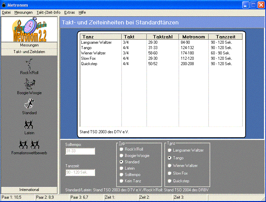The image size is (266, 202).
Task: Choose Tango dance radio button
Action: tap(169, 158)
